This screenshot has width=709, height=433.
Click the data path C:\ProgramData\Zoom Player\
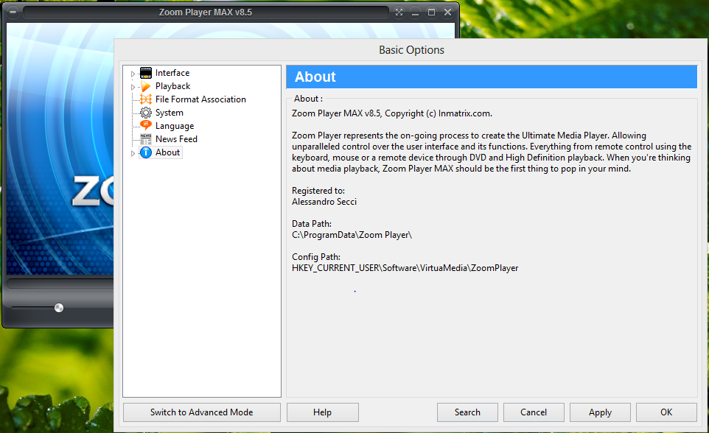pos(352,235)
